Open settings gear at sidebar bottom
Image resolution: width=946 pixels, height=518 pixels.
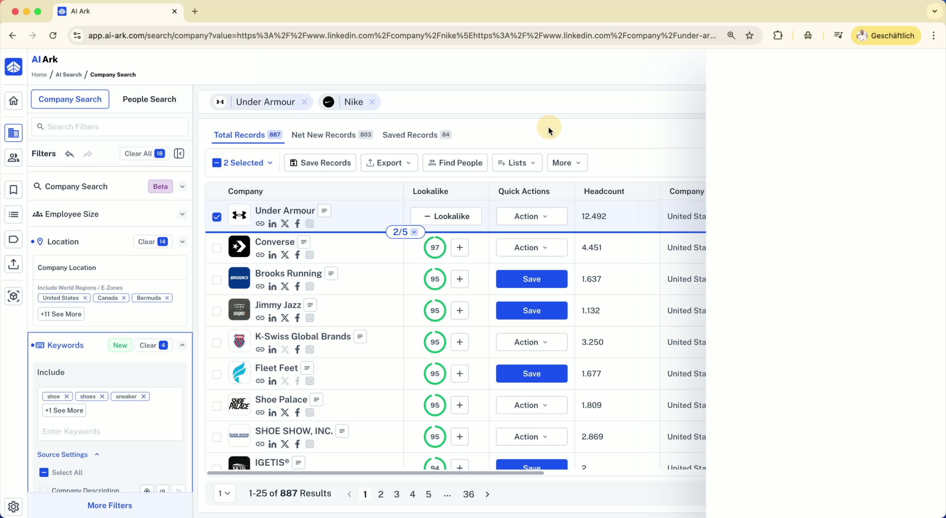[14, 506]
